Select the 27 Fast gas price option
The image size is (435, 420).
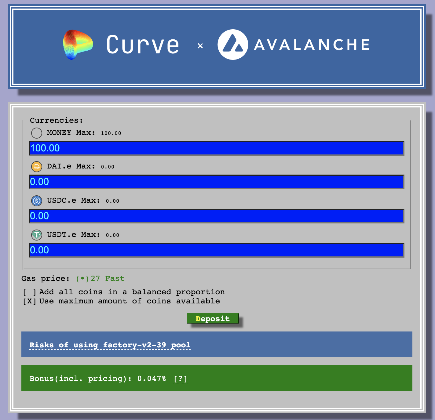coord(100,278)
